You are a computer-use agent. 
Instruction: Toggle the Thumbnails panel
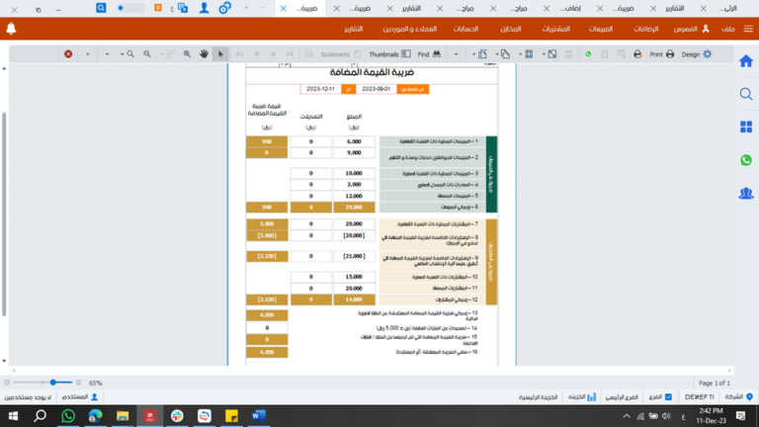coord(383,53)
